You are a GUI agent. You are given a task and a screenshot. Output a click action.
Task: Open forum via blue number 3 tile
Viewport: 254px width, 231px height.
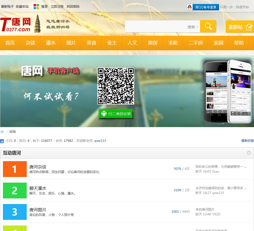point(15,212)
